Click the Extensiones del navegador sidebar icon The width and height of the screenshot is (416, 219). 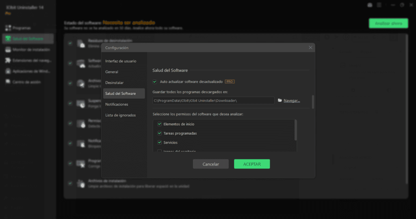[x=8, y=60]
